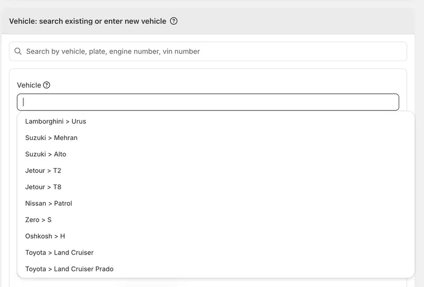Image resolution: width=424 pixels, height=287 pixels.
Task: Choose Toyota > Land Cruiser Prado
Action: point(216,269)
